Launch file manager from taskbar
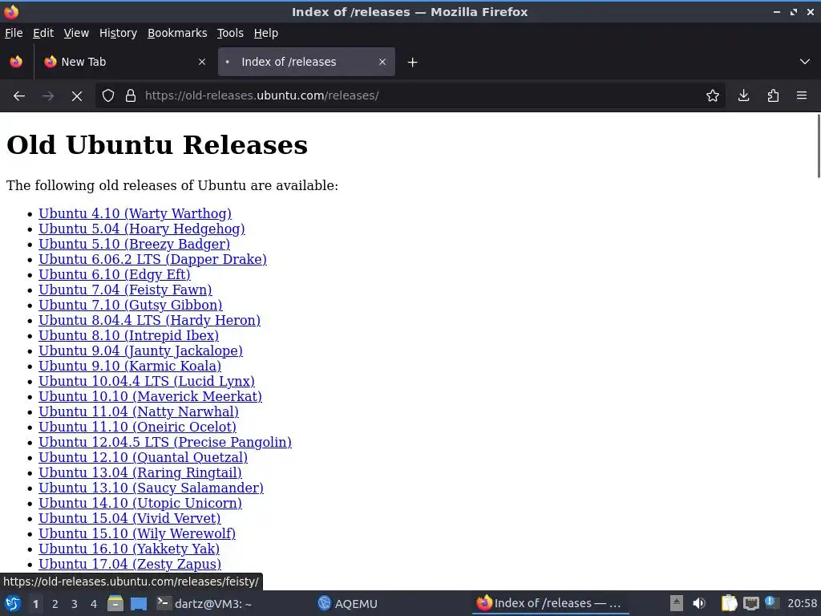The image size is (821, 616). click(115, 603)
